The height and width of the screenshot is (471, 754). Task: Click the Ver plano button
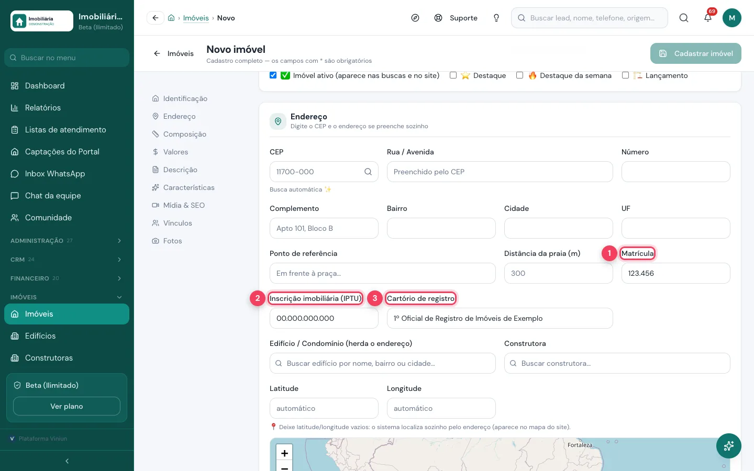(66, 406)
